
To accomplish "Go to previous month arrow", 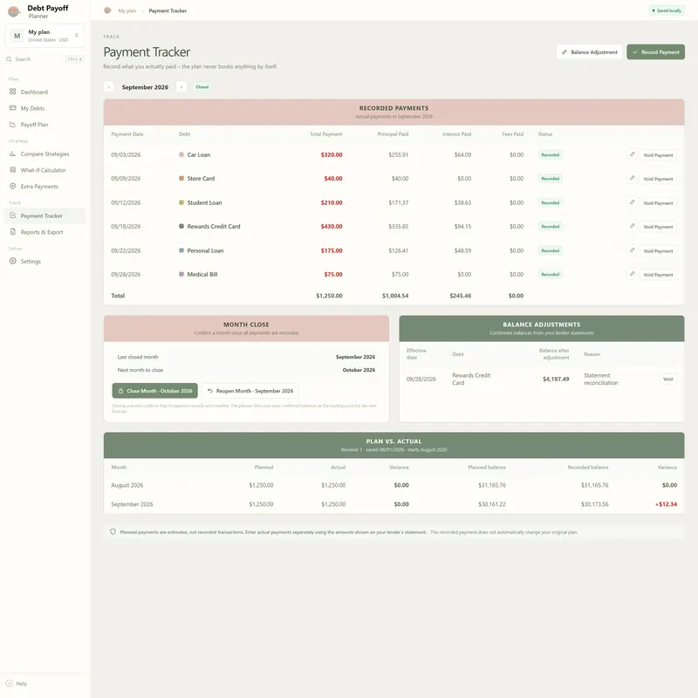I will pyautogui.click(x=108, y=86).
